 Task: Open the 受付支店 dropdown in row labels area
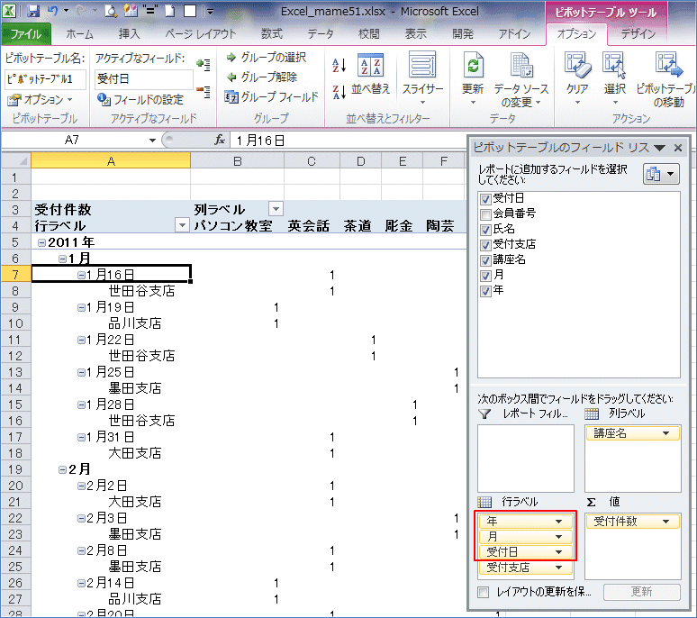(x=558, y=568)
